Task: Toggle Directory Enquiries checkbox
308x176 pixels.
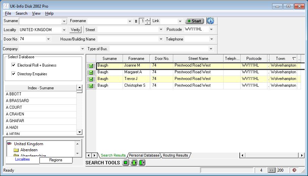Action: point(14,74)
